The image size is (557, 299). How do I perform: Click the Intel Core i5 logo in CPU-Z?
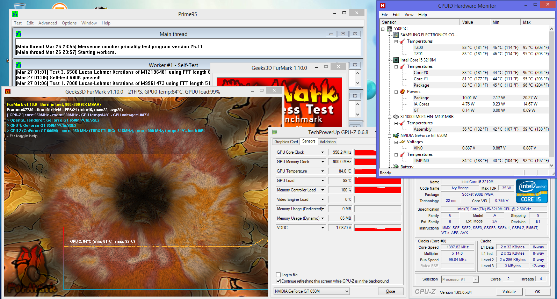(532, 191)
